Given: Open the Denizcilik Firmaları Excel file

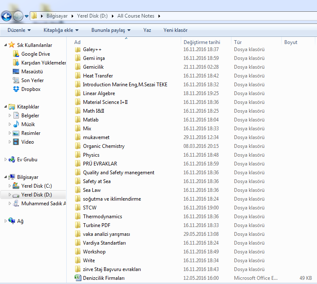Looking at the screenshot, I should coord(103,278).
